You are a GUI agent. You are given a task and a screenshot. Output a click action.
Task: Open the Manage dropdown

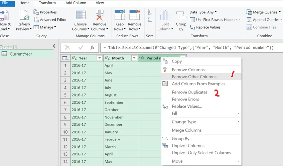[x=45, y=27]
